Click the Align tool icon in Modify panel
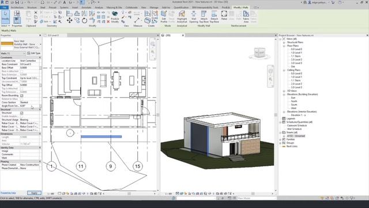Viewport: 369px width, 208px height. 69,14
